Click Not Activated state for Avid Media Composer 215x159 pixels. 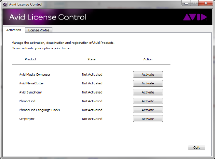[x=92, y=74]
